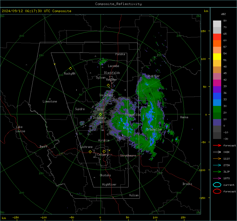Click the Airdrie label

[104, 140]
